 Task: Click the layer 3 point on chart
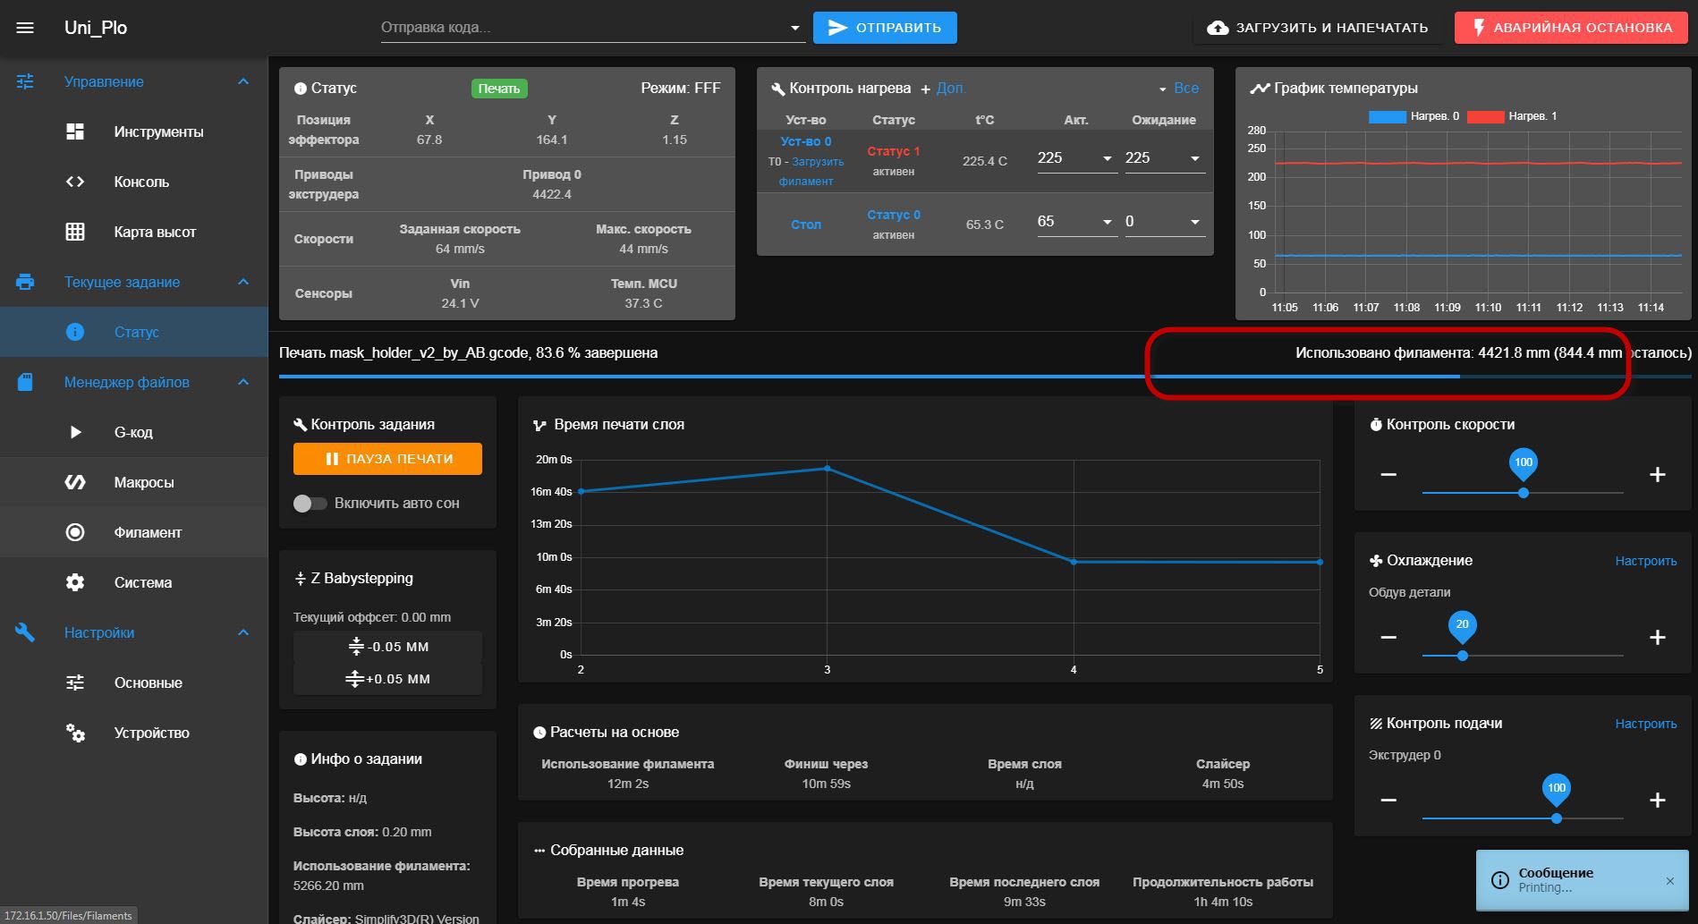[x=827, y=468]
